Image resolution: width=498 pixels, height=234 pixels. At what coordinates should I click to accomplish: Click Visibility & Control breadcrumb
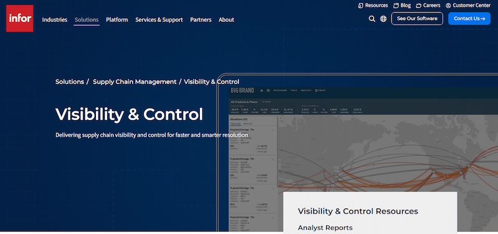point(212,82)
